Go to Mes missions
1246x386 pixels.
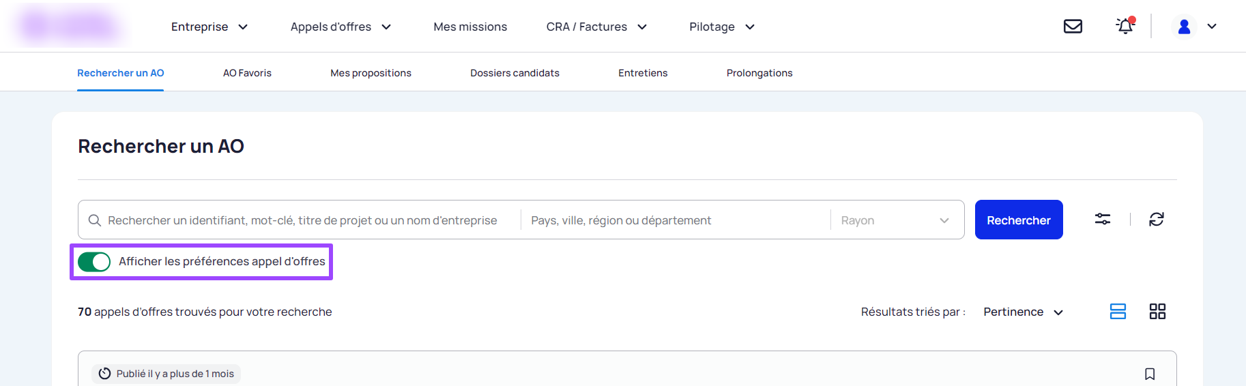click(470, 27)
